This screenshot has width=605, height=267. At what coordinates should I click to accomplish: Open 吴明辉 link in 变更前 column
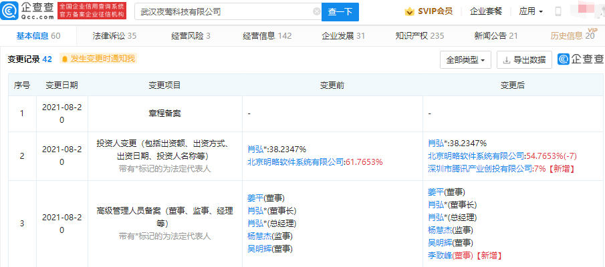259,248
